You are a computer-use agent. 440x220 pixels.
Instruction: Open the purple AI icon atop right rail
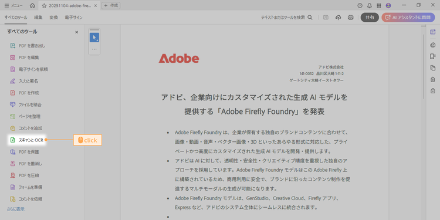433,32
